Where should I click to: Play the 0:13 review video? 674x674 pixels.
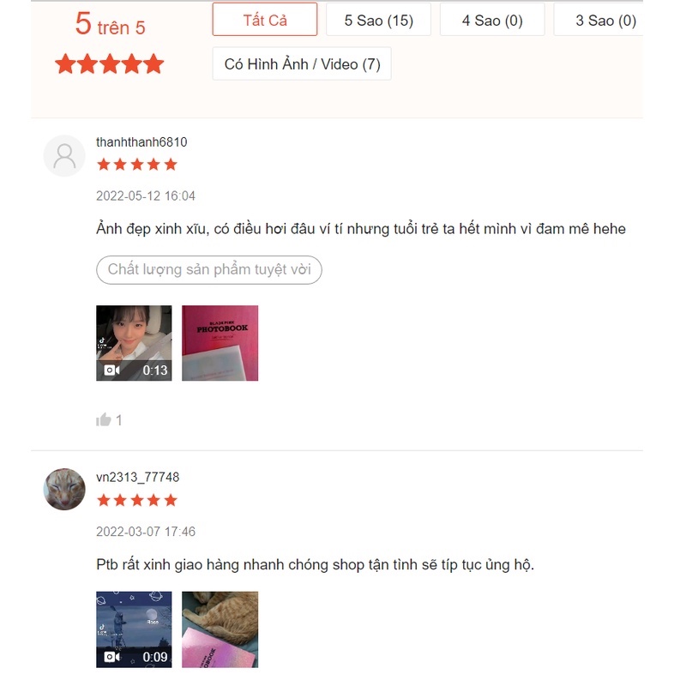134,343
